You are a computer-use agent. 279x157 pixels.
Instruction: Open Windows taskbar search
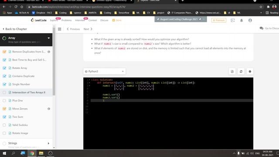click(x=14, y=153)
